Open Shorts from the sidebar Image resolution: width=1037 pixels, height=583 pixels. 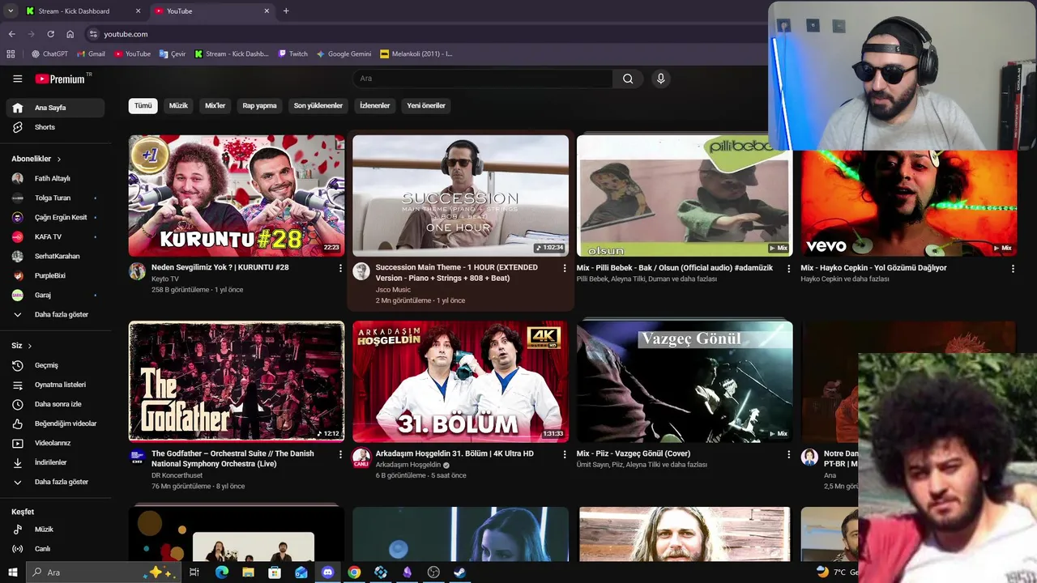[55, 127]
